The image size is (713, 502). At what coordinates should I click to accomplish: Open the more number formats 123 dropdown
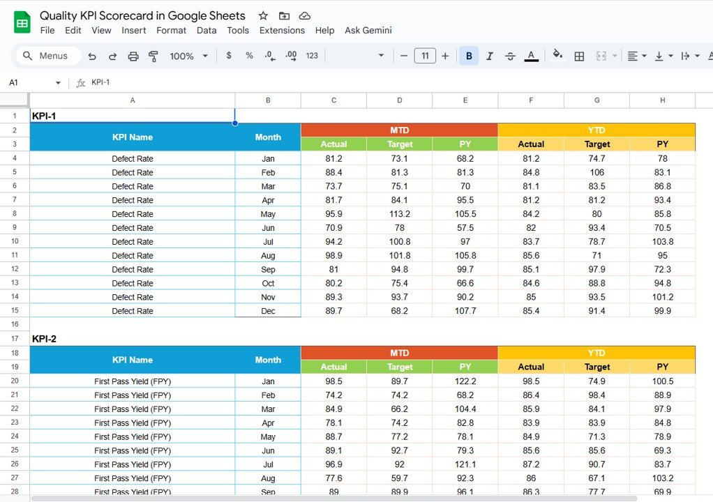[311, 56]
